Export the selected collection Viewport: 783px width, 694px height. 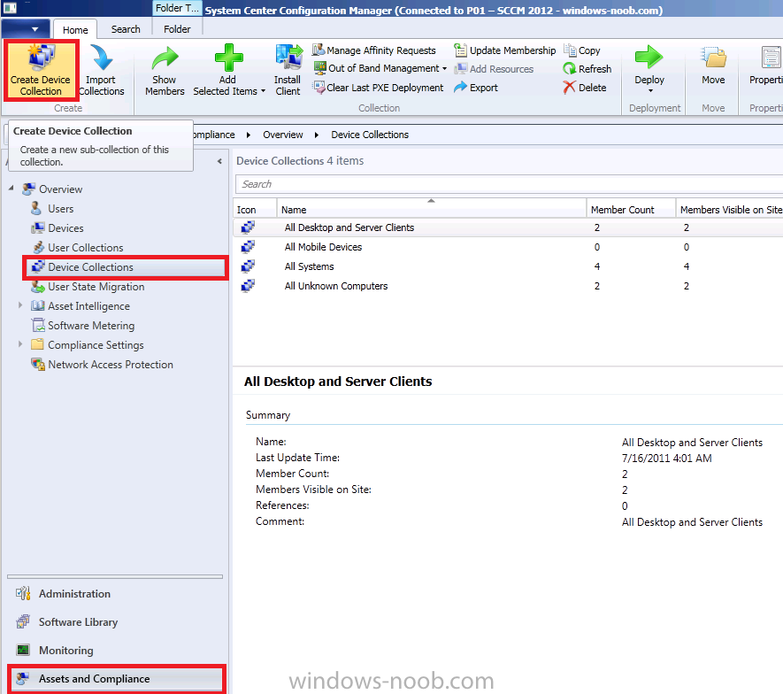(476, 88)
